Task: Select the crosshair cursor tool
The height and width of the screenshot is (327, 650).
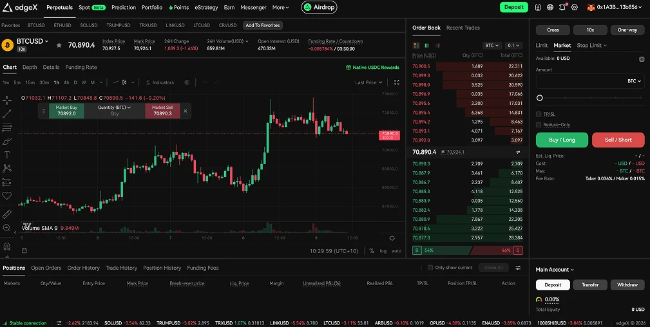Action: [7, 100]
